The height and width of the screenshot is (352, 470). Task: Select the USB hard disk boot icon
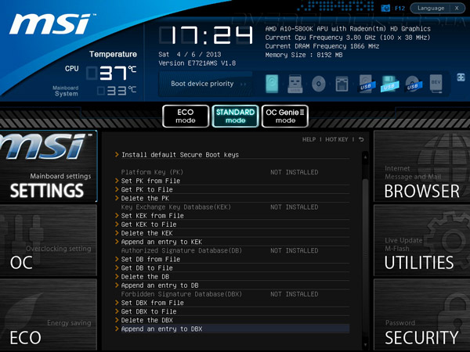[x=367, y=84]
